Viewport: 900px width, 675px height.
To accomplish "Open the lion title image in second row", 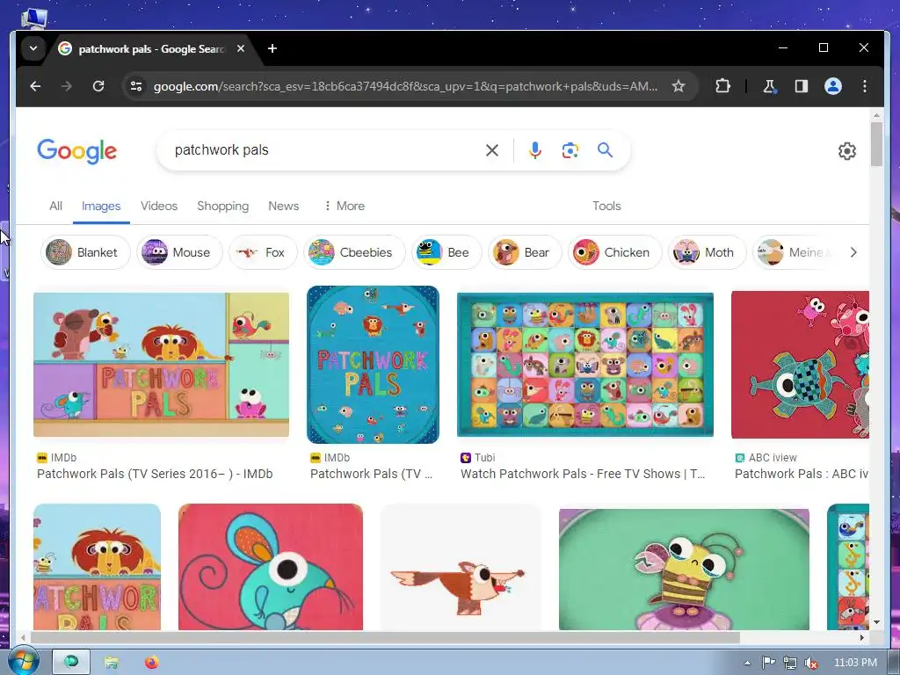I will [x=97, y=567].
